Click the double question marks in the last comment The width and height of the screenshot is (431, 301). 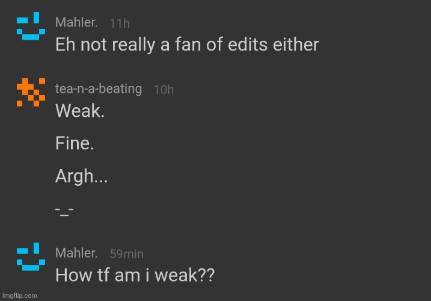206,275
